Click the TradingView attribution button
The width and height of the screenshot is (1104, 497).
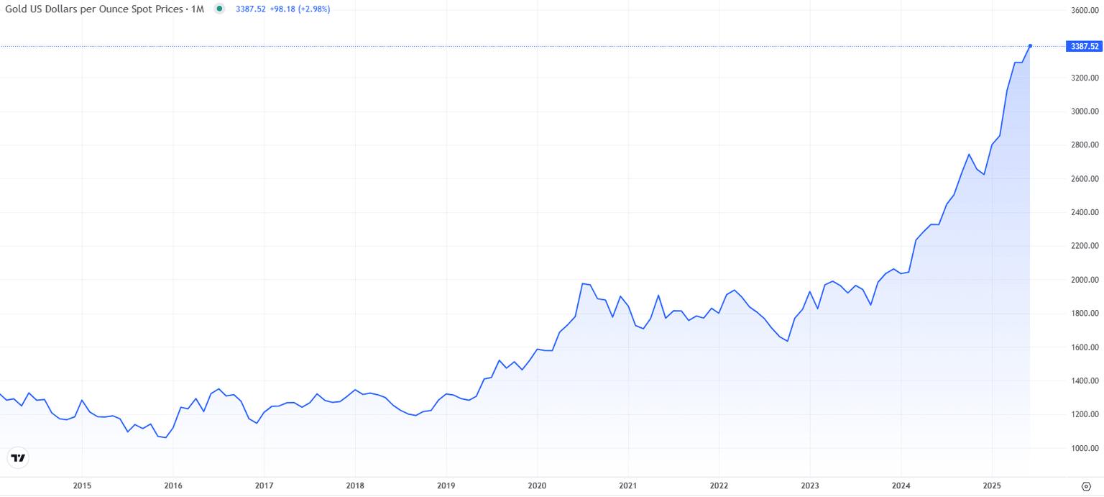coord(18,457)
